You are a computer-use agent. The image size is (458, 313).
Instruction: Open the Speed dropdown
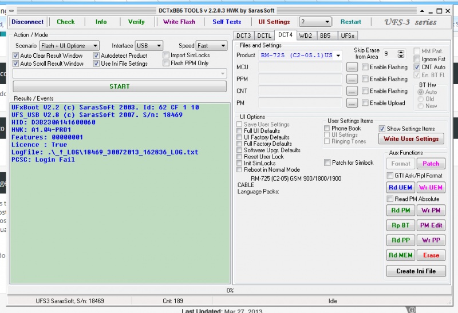point(211,46)
